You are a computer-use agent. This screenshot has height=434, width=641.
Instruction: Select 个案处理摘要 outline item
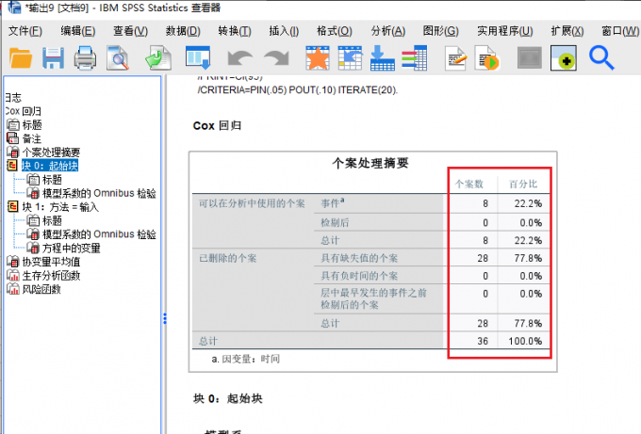click(51, 153)
